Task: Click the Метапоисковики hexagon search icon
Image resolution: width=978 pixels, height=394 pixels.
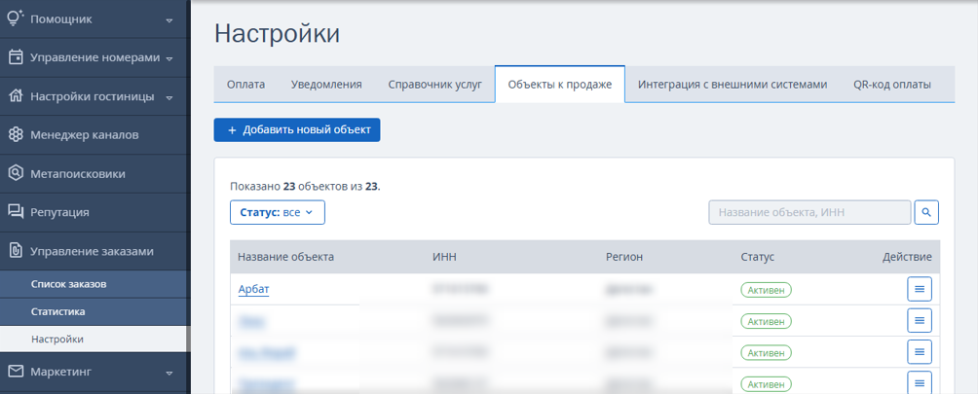Action: click(16, 174)
